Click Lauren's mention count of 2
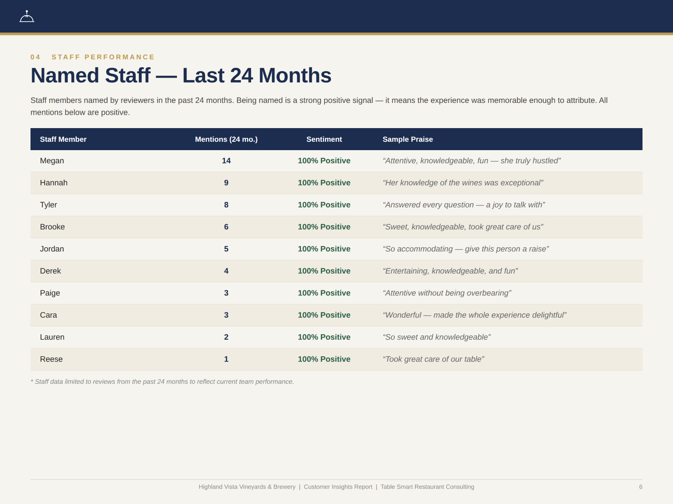 tap(226, 337)
